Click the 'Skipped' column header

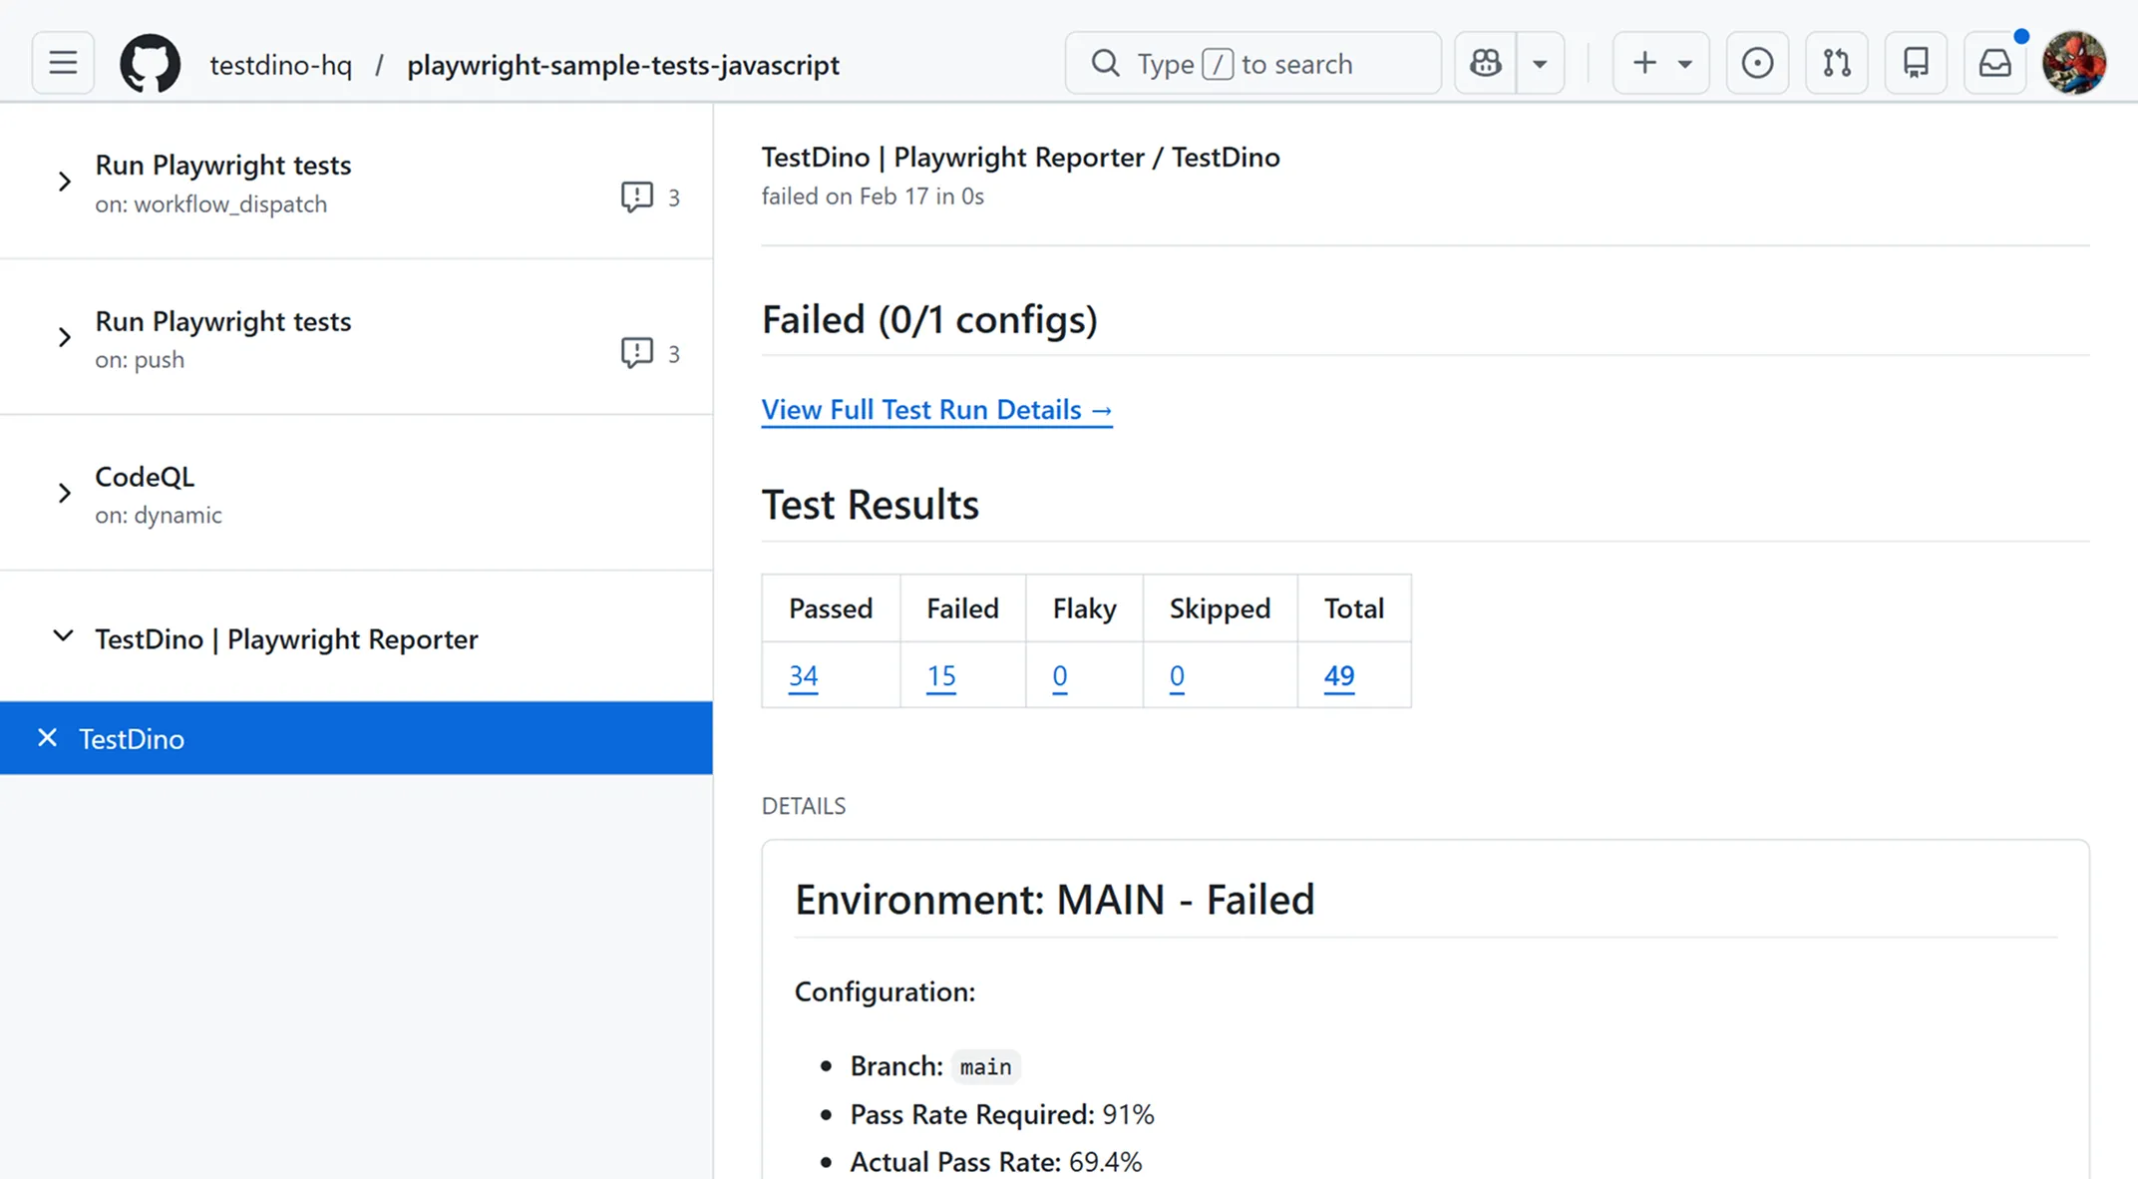1220,608
